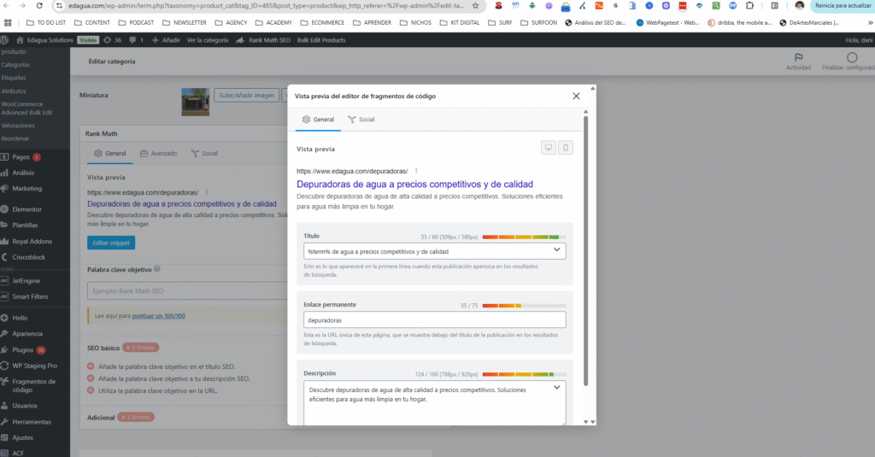Click the Editar snippet button
Viewport: 875px width, 457px height.
pos(111,243)
